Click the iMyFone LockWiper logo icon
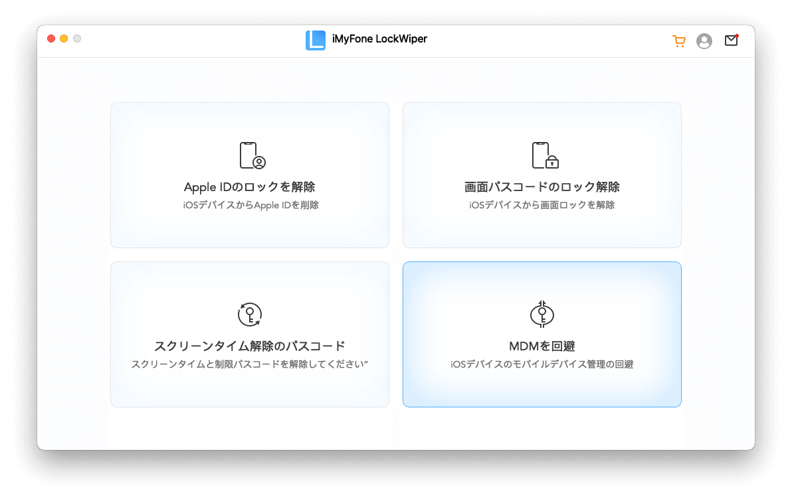 pyautogui.click(x=316, y=40)
